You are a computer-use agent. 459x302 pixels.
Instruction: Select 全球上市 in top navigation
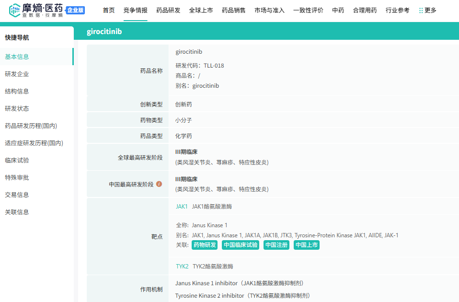click(201, 11)
